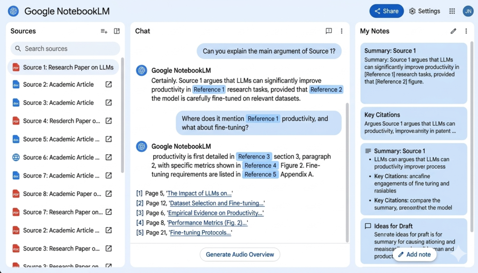Open the chat feedback icon
Viewport: 478px width, 273px height.
[x=329, y=31]
